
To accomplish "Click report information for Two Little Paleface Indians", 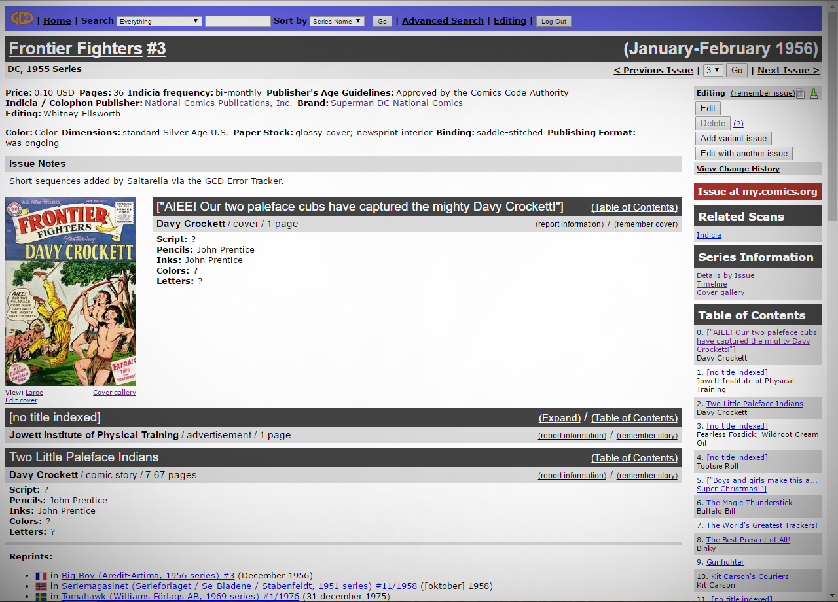I will pos(572,476).
